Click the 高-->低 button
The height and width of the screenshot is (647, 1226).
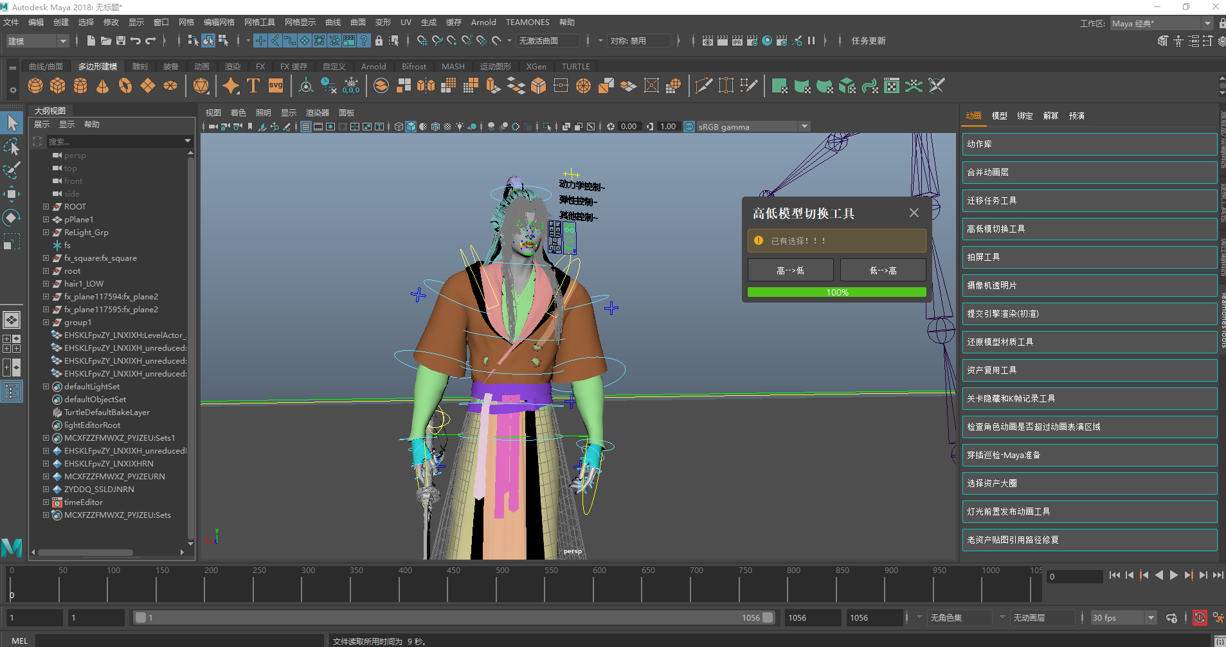(790, 270)
